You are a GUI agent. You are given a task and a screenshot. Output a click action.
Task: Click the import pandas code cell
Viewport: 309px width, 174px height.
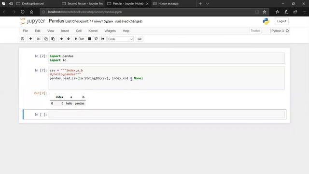[167, 58]
